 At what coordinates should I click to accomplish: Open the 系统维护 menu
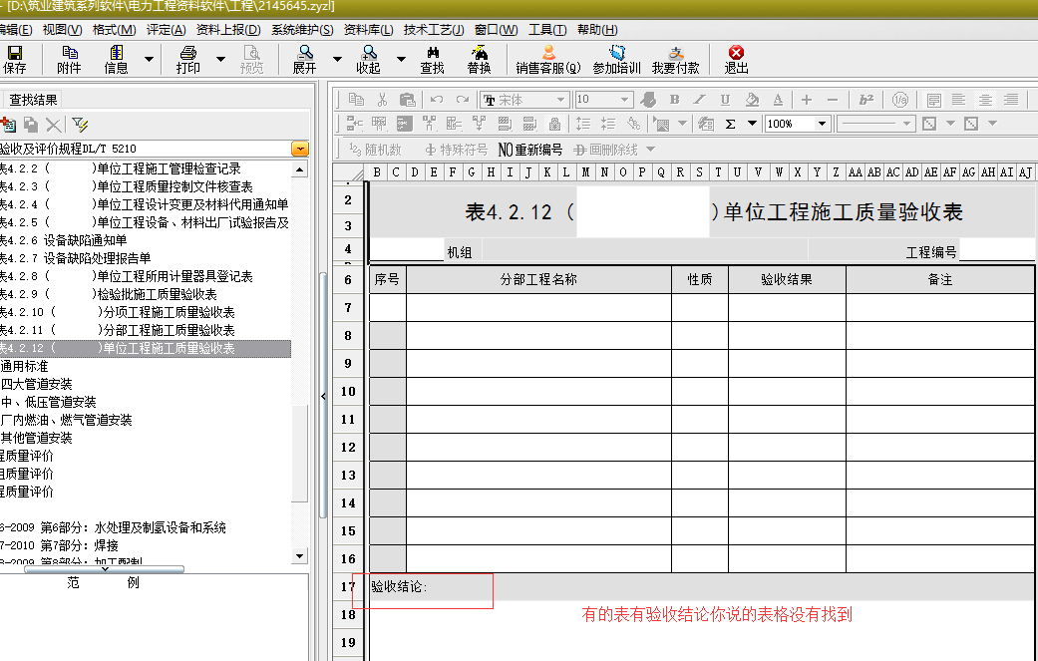301,30
